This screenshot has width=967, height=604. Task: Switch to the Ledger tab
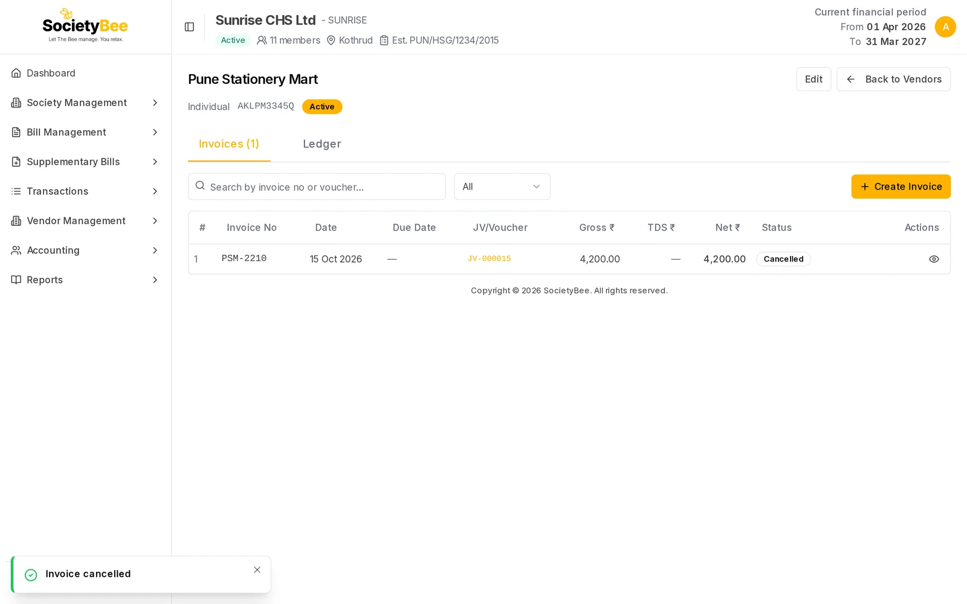click(322, 144)
